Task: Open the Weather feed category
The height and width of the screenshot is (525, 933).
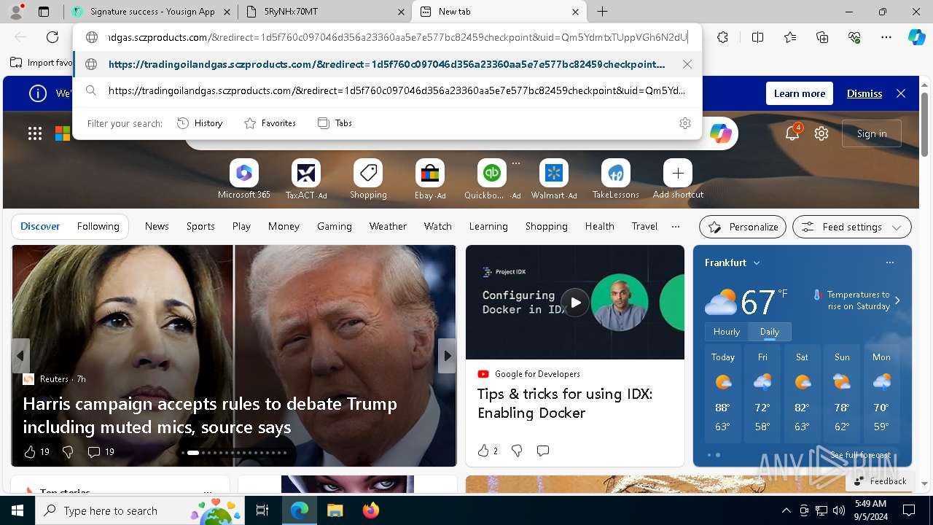Action: (x=388, y=227)
